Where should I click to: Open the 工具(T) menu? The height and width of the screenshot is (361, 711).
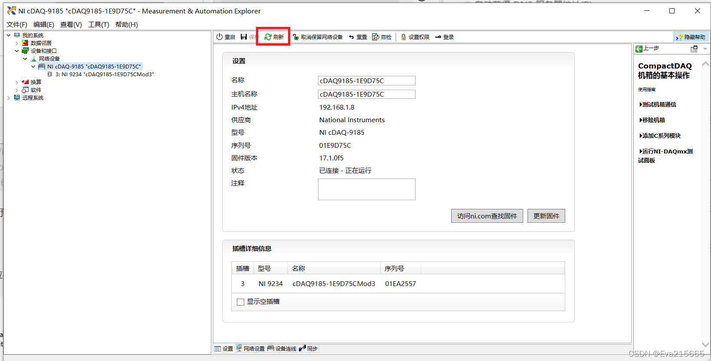click(98, 24)
